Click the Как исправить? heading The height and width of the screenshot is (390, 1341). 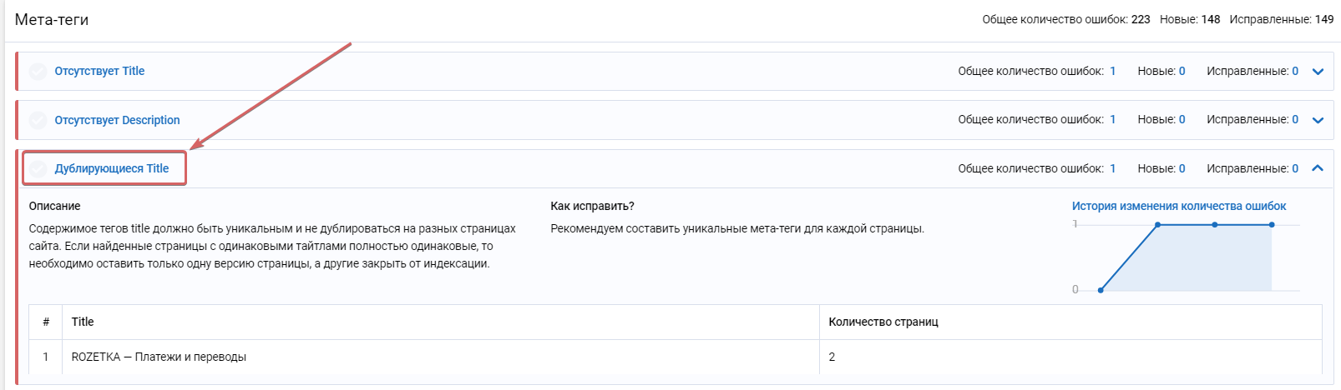[x=592, y=206]
